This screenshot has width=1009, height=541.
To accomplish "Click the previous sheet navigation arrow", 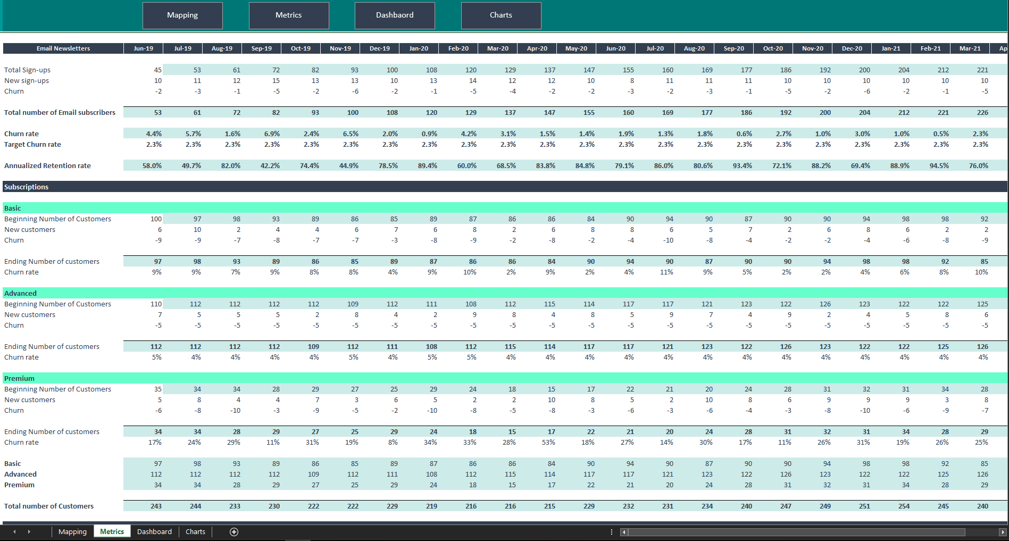I will click(x=15, y=531).
